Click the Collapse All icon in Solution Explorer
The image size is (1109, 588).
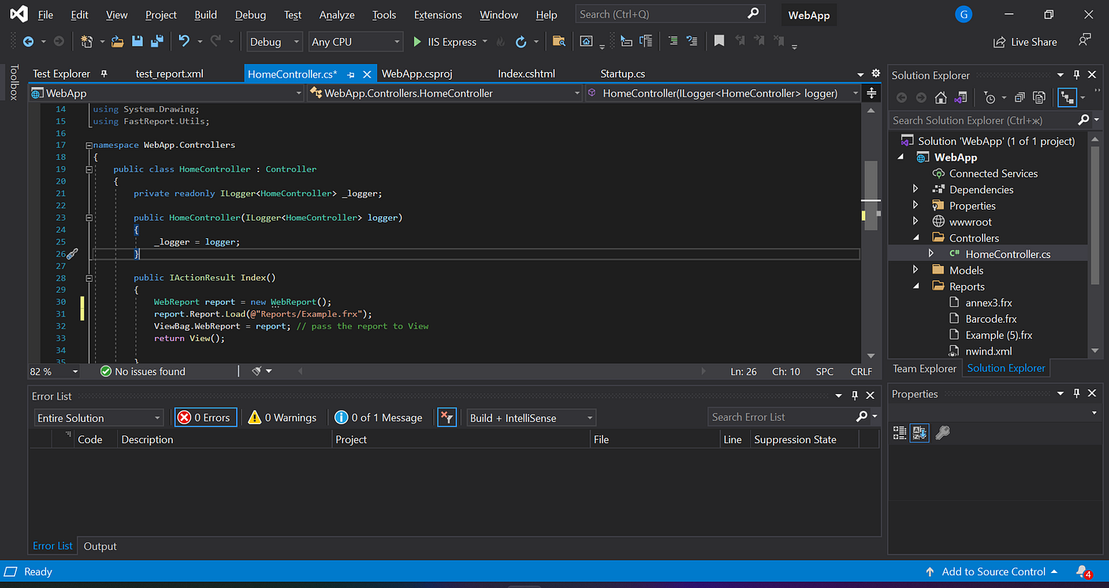tap(1019, 97)
